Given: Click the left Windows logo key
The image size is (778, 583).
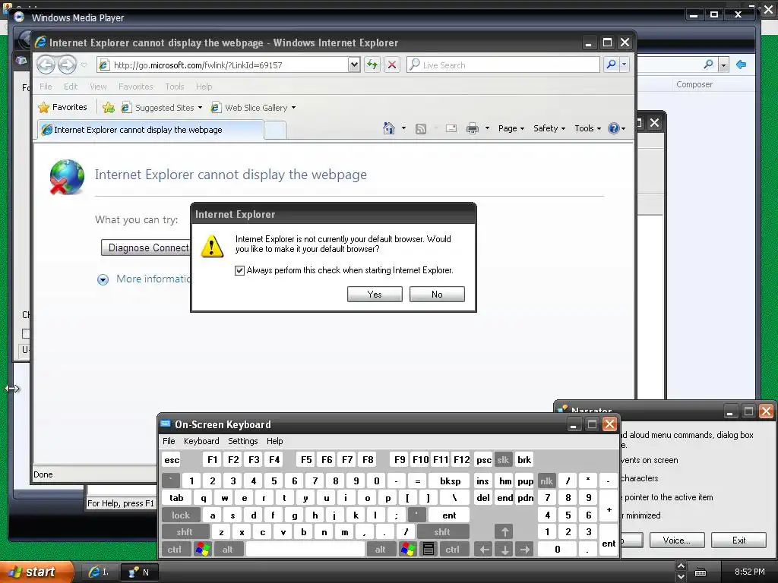Looking at the screenshot, I should click(x=202, y=550).
